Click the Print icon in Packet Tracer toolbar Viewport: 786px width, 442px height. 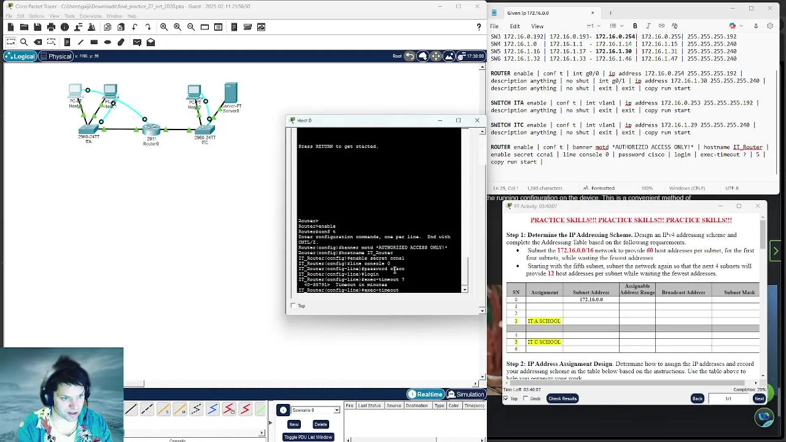click(51, 27)
